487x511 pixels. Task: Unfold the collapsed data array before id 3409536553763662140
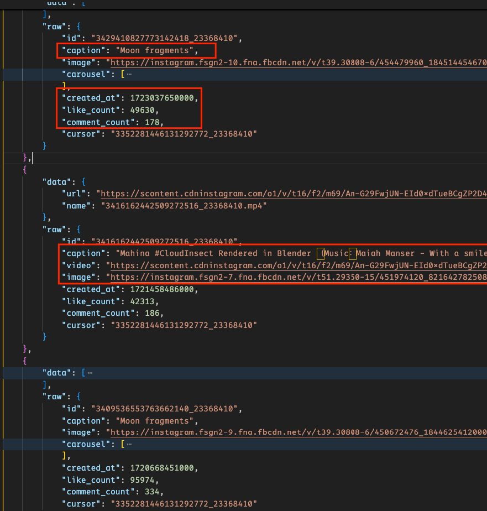coord(90,373)
